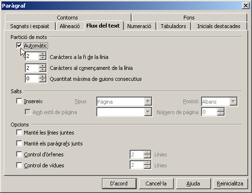Increase maximum consecutive hyphens value
The height and width of the screenshot is (193, 252).
pyautogui.click(x=42, y=77)
